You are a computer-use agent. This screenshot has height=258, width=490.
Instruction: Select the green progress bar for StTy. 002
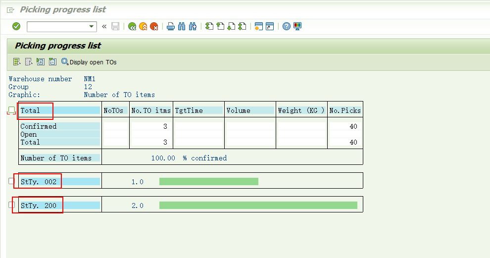coord(209,182)
